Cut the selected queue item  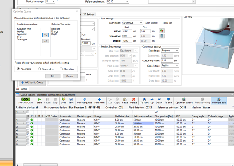(x=110, y=101)
